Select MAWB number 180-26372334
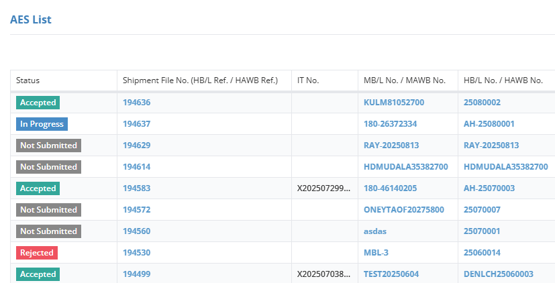This screenshot has width=555, height=283. coord(391,124)
